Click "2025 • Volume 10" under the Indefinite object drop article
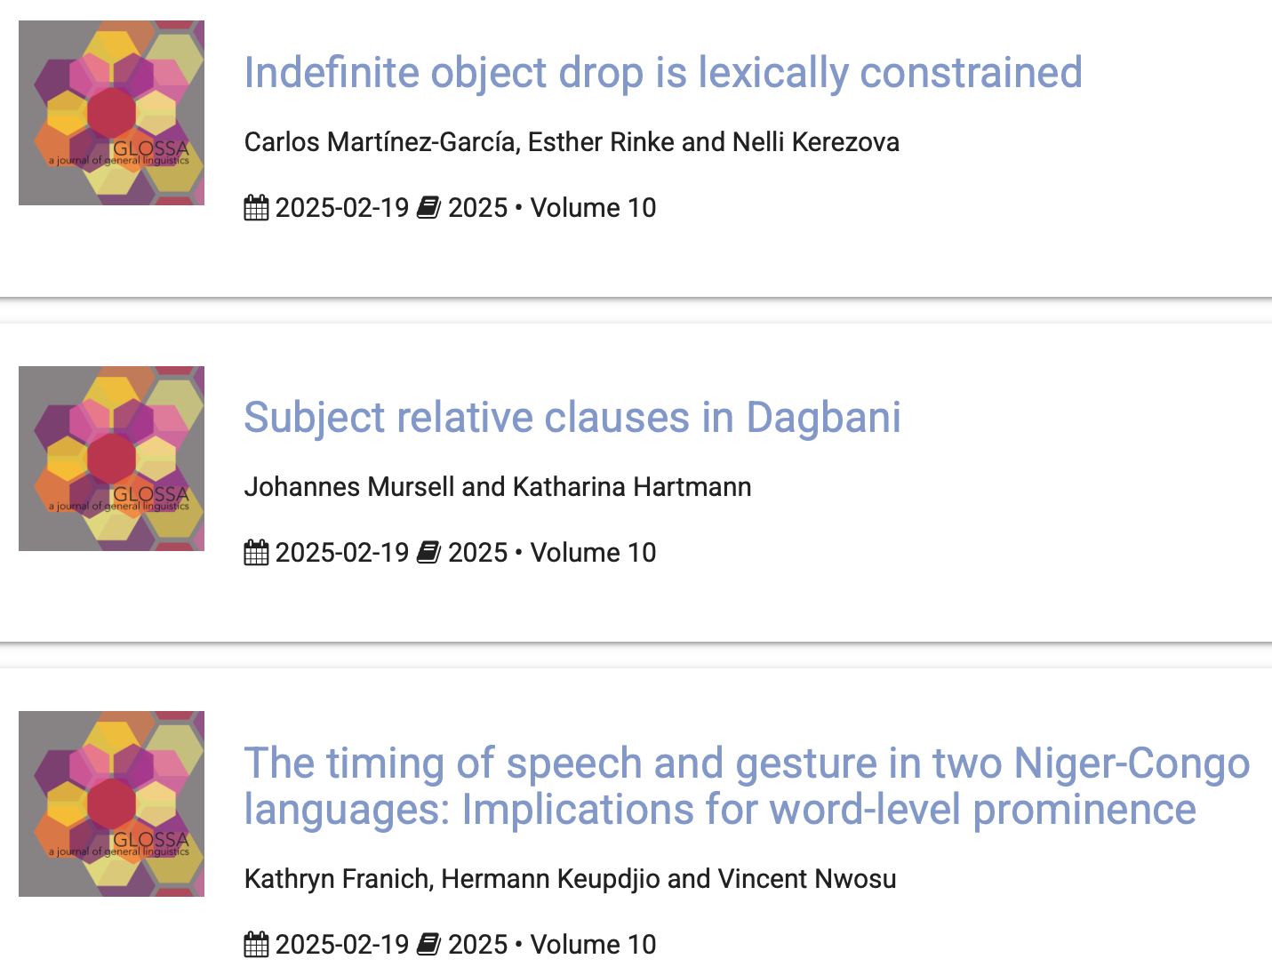1272x975 pixels. coord(552,208)
